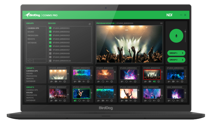This screenshot has width=212, height=124.
Task: Click the GROUP 1 talk button
Action: [x=176, y=53]
